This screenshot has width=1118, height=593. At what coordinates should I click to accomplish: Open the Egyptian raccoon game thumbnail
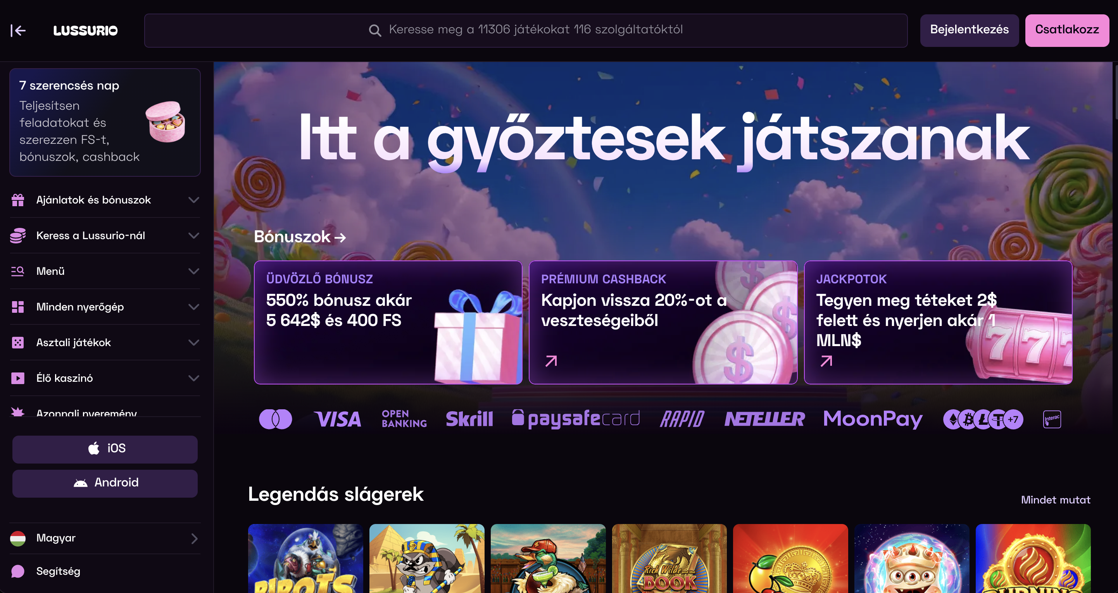(x=427, y=559)
